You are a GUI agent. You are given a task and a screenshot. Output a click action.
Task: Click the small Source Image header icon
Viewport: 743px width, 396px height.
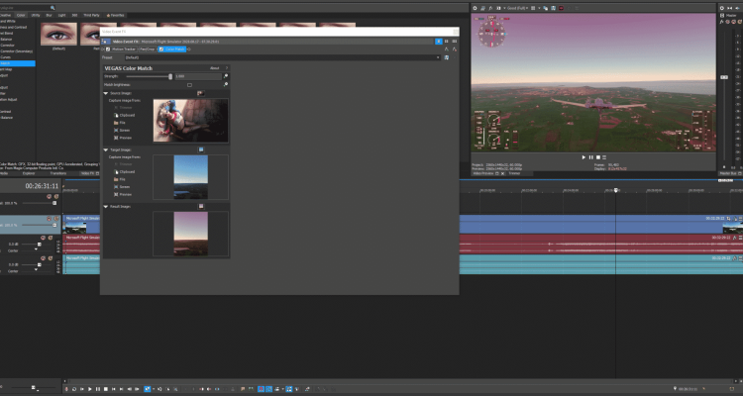[201, 93]
